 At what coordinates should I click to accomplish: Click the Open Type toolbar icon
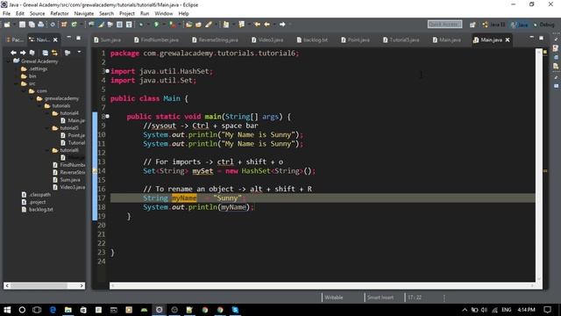click(x=189, y=25)
